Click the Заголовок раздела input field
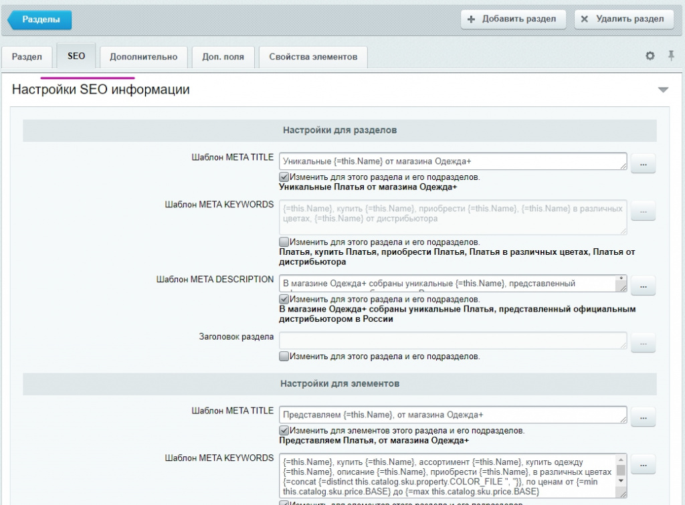The height and width of the screenshot is (505, 685). pos(453,340)
